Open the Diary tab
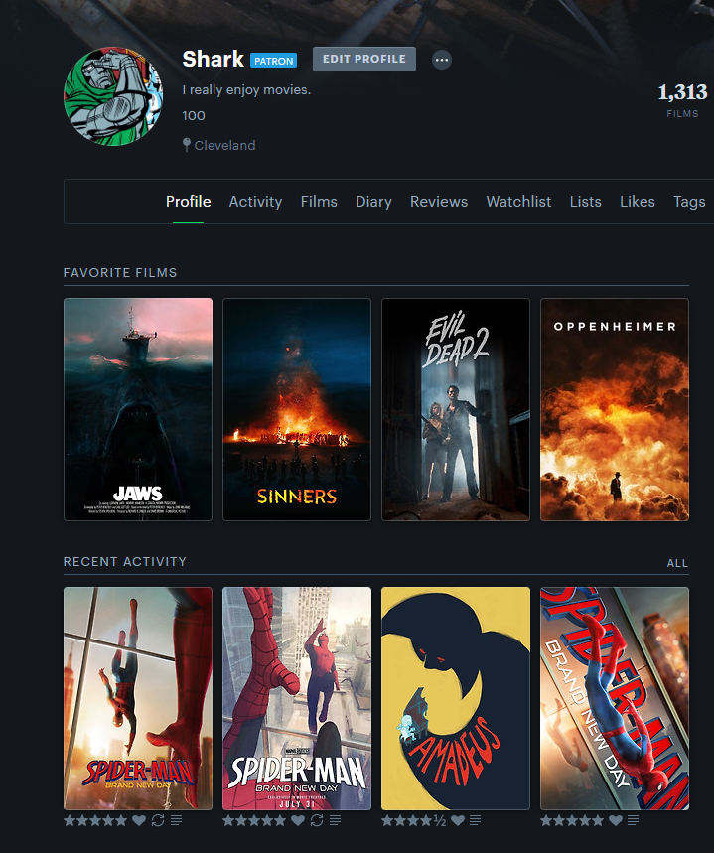Viewport: 714px width, 853px height. (x=373, y=202)
